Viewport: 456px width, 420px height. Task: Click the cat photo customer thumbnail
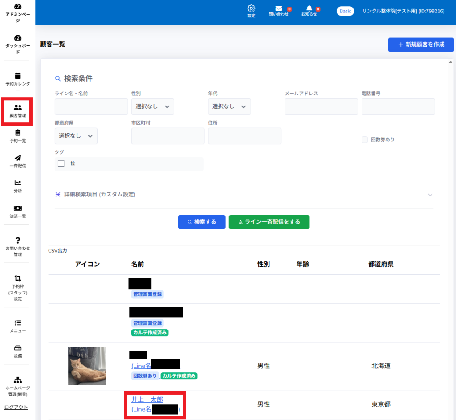point(87,366)
